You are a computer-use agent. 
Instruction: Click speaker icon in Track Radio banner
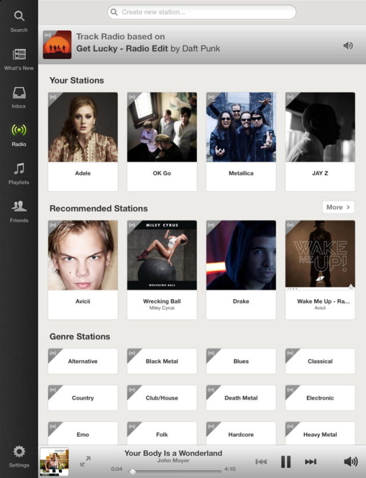[x=348, y=46]
